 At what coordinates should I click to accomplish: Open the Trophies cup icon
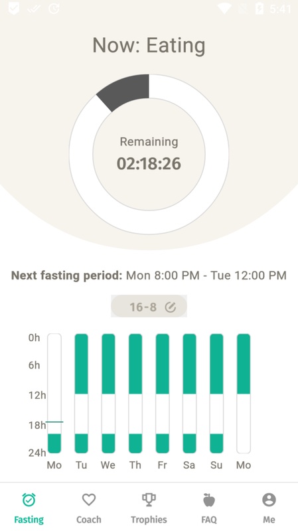149,500
